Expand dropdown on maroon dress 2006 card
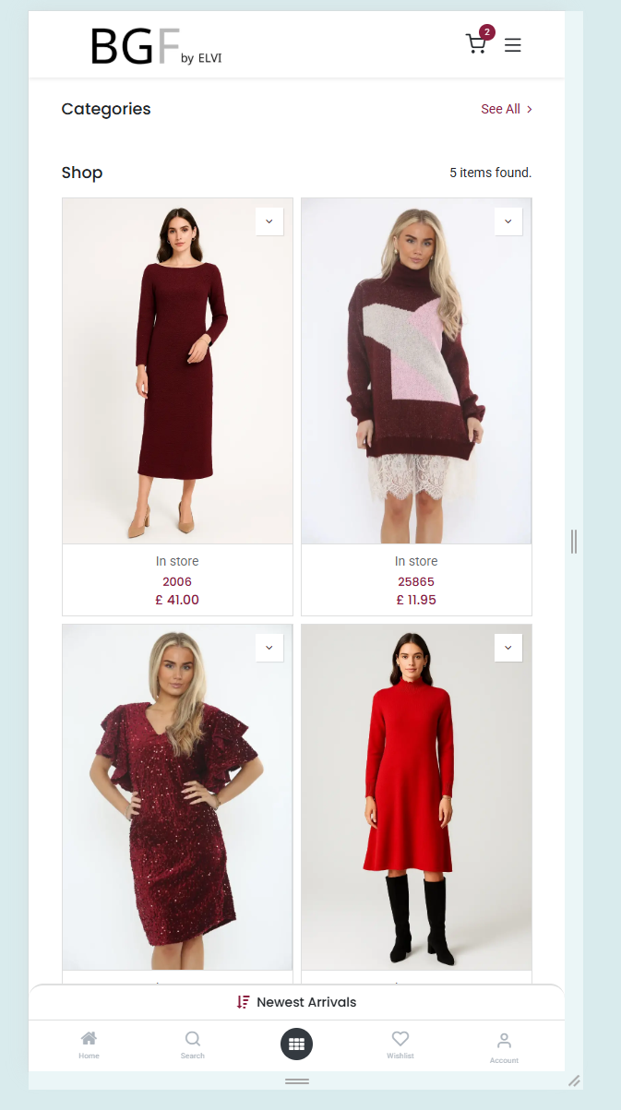Screen dimensions: 621x1110 click(x=269, y=221)
